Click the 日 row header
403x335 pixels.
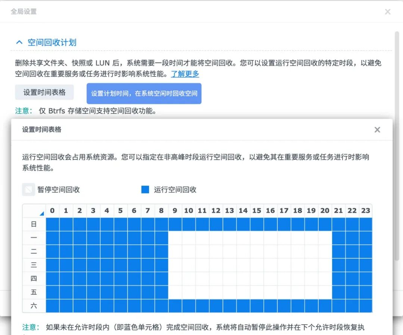tap(34, 224)
